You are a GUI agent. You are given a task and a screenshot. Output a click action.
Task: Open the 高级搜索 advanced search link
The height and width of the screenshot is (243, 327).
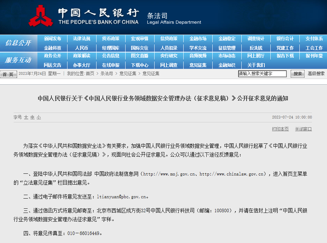(x=316, y=73)
